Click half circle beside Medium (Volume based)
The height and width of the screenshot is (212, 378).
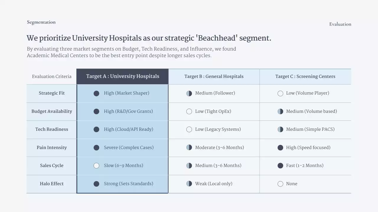coord(280,112)
